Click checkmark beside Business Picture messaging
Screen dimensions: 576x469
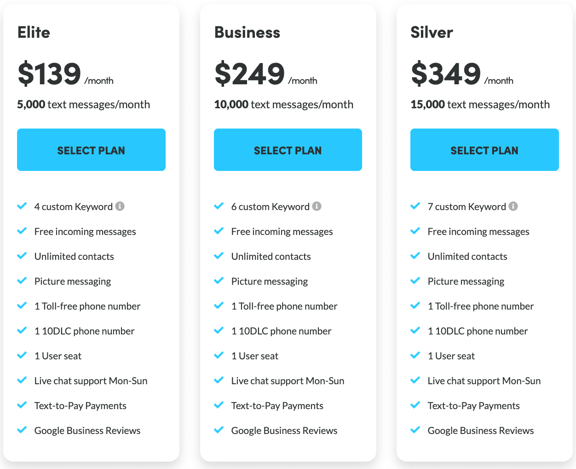219,281
